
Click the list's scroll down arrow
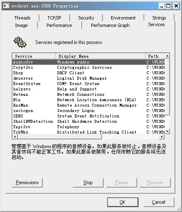coord(167,131)
